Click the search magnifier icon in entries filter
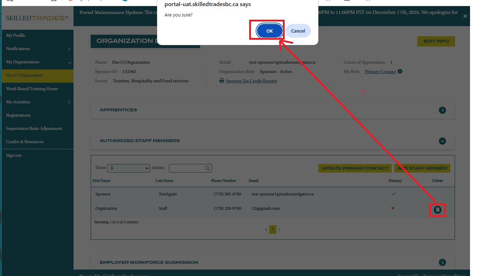Image resolution: width=479 pixels, height=276 pixels. pyautogui.click(x=207, y=168)
